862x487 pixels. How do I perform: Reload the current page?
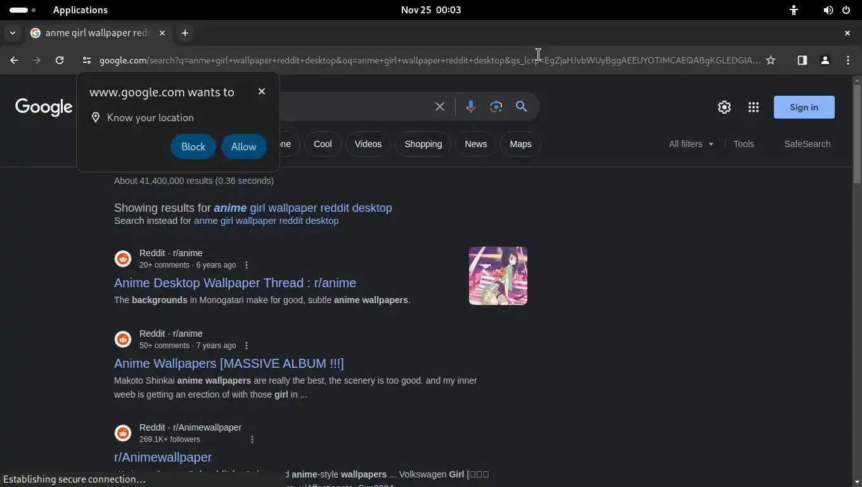point(60,60)
